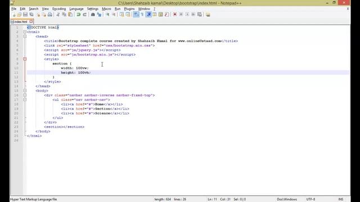
Task: Click the Open file toolbar icon
Action: (x=19, y=15)
